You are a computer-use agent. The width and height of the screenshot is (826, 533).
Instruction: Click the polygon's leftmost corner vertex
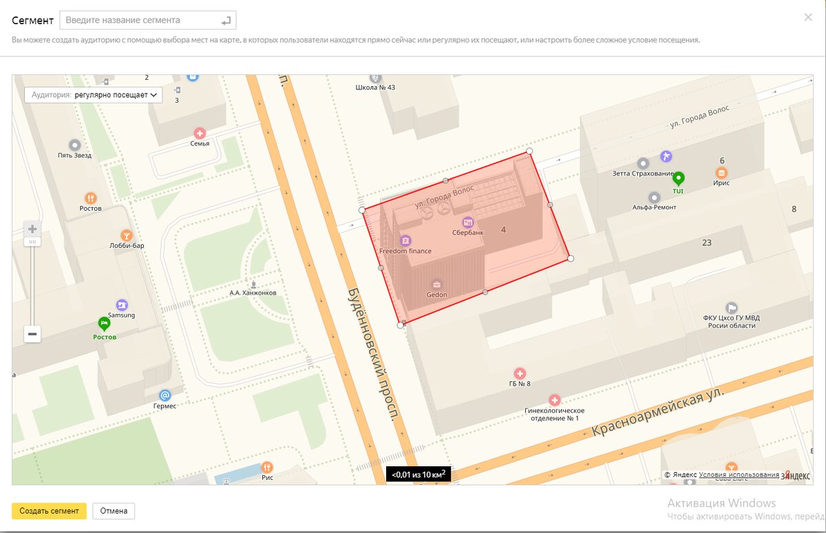point(362,209)
